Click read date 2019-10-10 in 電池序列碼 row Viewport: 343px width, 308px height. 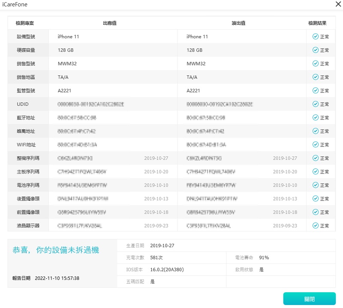pos(285,185)
